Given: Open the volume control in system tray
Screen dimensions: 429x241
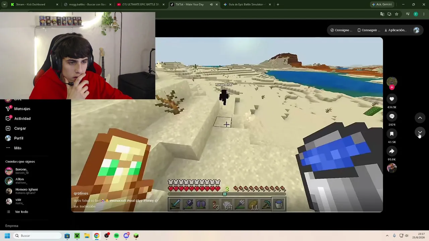Looking at the screenshot, I should pos(407,236).
